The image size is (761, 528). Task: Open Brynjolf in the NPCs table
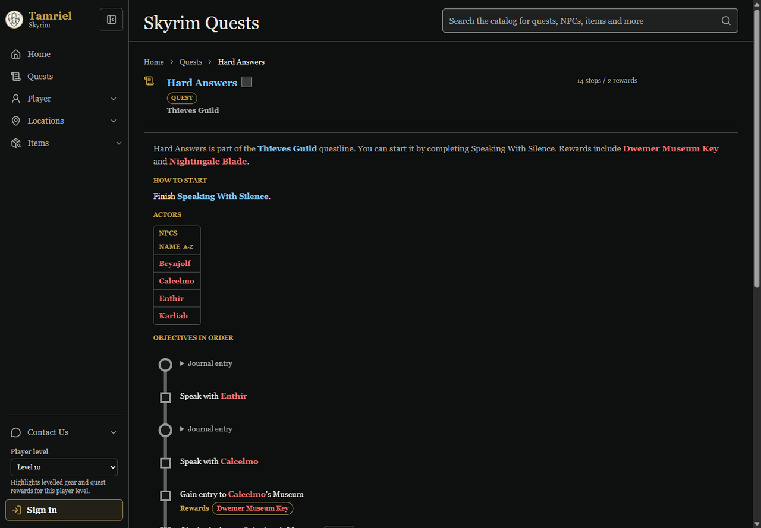click(175, 263)
